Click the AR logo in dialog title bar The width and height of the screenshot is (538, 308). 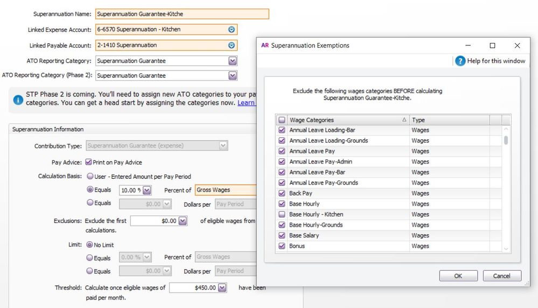click(x=265, y=46)
